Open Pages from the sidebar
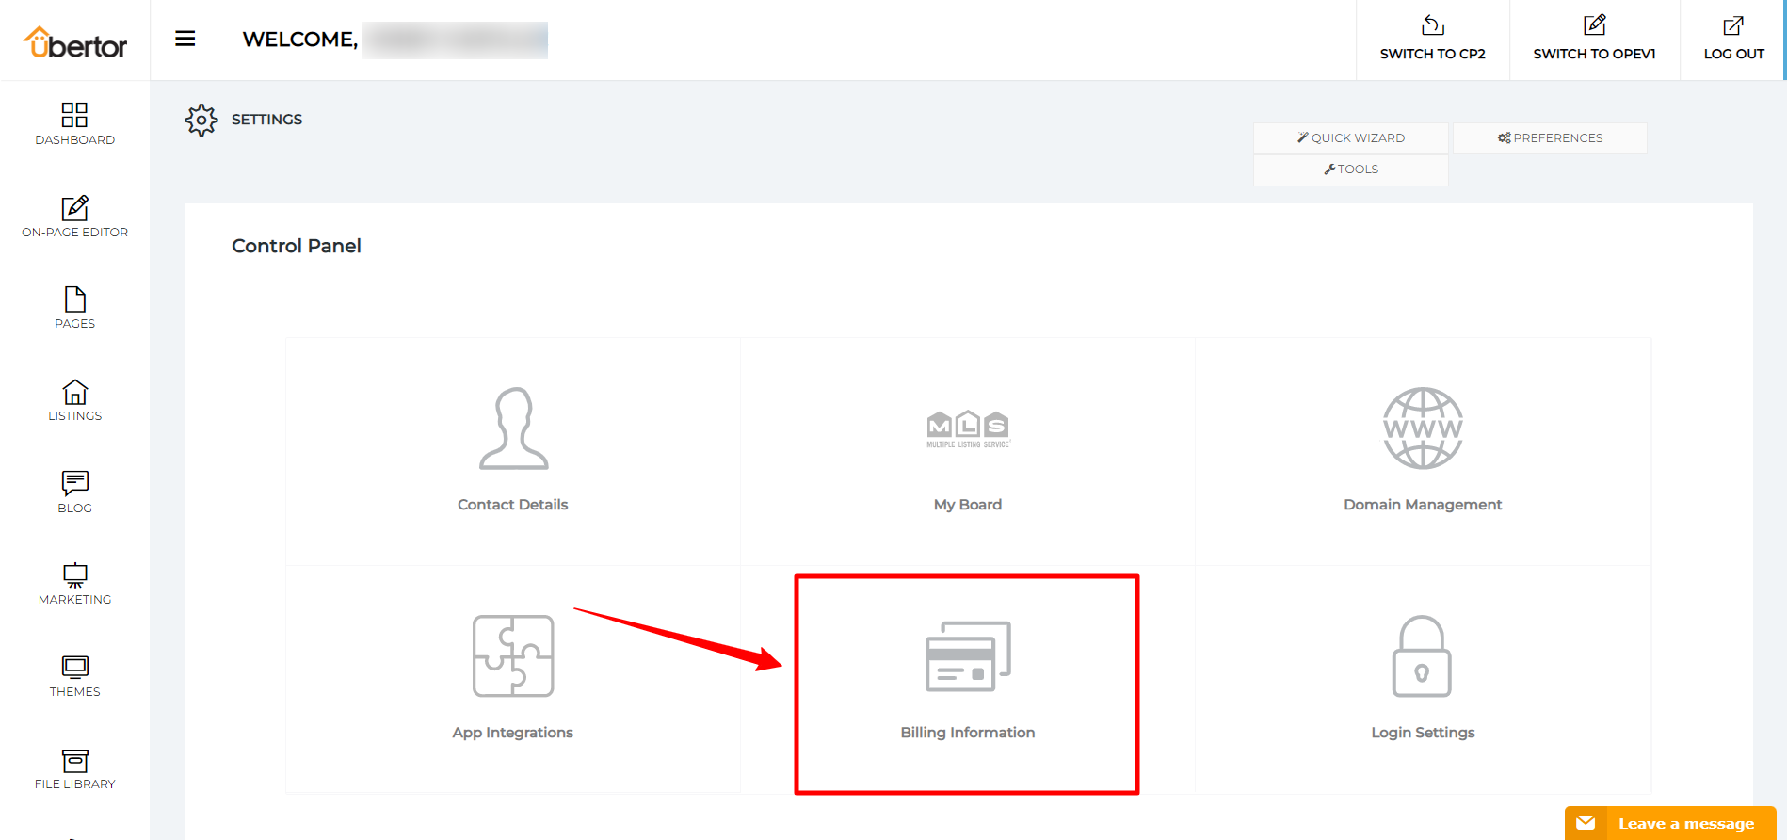This screenshot has height=840, width=1787. tap(74, 308)
